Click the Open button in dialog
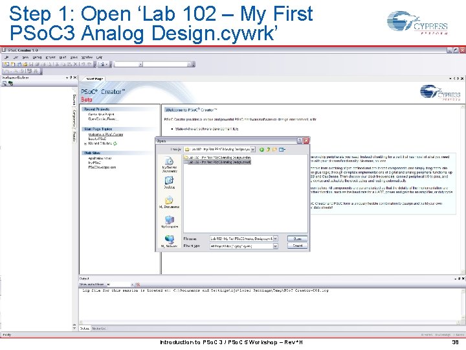The width and height of the screenshot is (466, 350). [x=297, y=239]
